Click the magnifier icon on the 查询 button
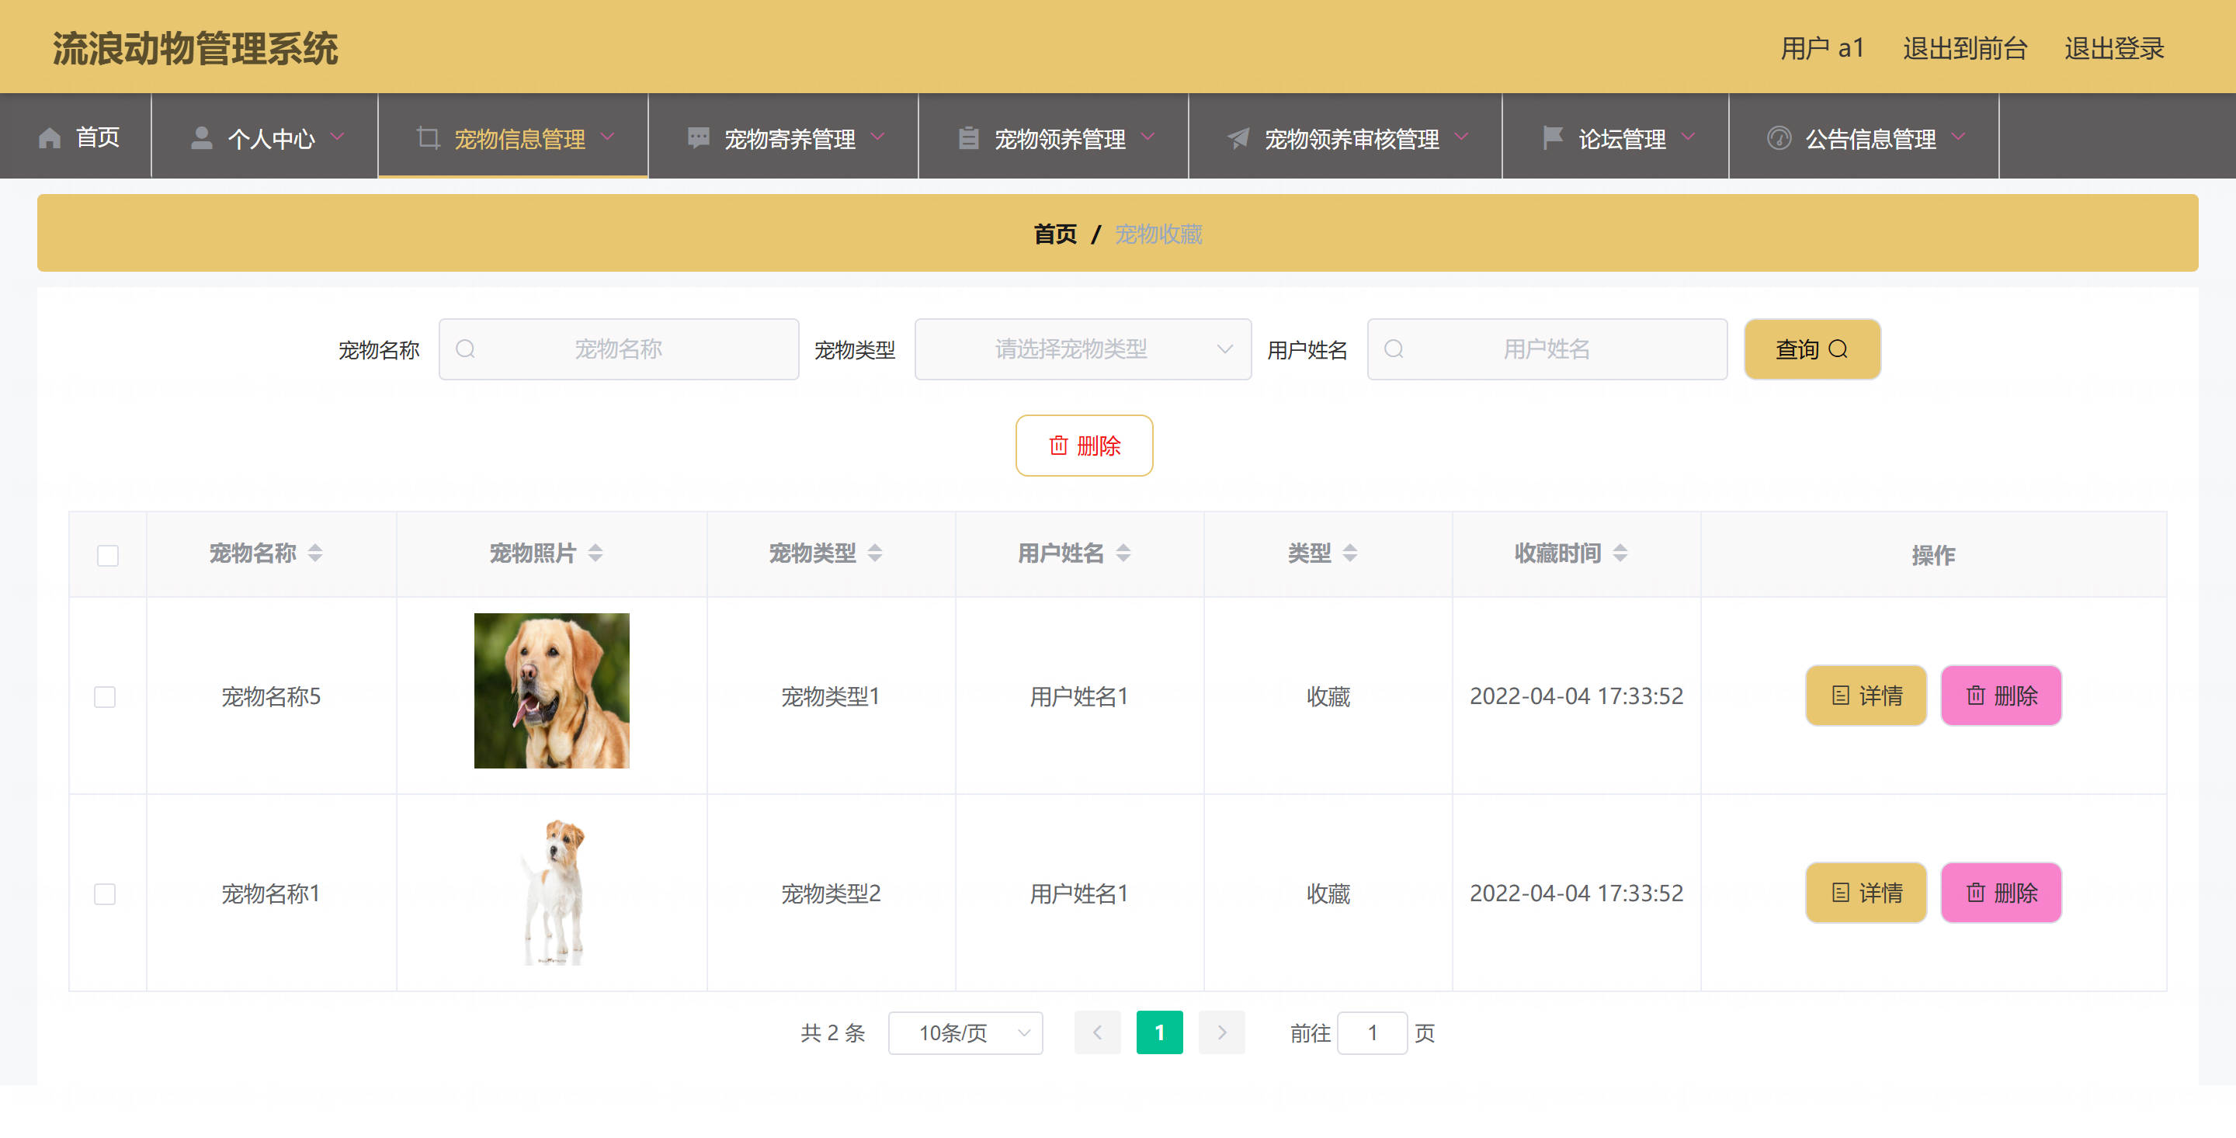Screen dimensions: 2236x1138 [x=1838, y=349]
